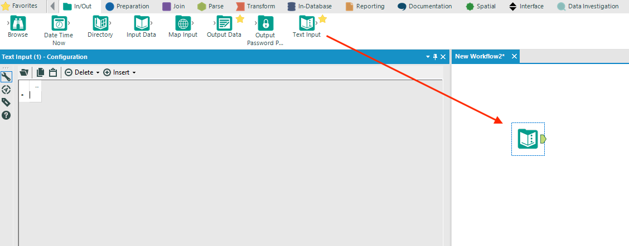This screenshot has width=629, height=246.
Task: Expand the Delete dropdown
Action: click(x=98, y=72)
